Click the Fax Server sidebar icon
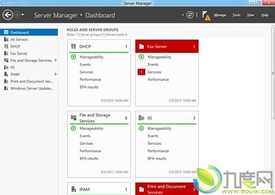The width and height of the screenshot is (275, 195). coord(6,53)
